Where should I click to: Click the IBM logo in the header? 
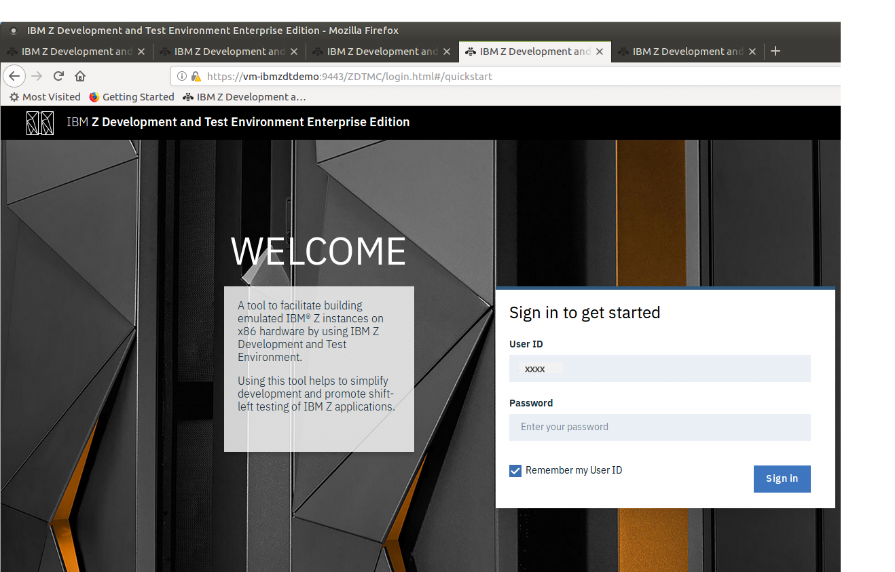click(39, 123)
